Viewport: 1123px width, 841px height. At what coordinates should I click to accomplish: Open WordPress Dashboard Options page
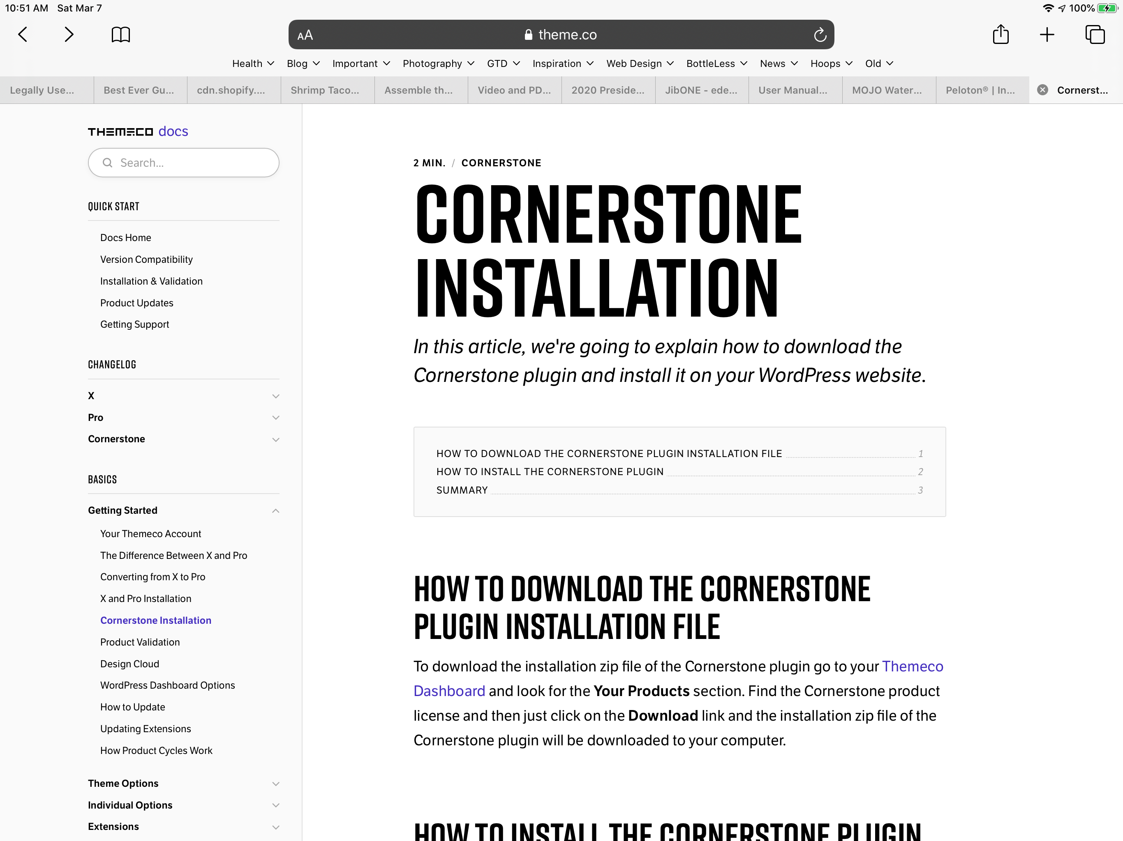tap(168, 685)
